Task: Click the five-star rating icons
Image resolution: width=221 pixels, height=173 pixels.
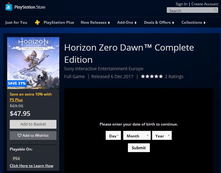Action: pyautogui.click(x=152, y=77)
